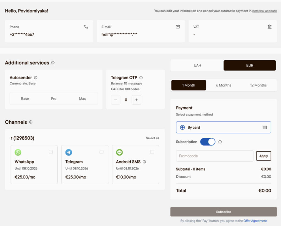Select the Android SMS checkbox
This screenshot has width=281, height=226.
[152, 152]
